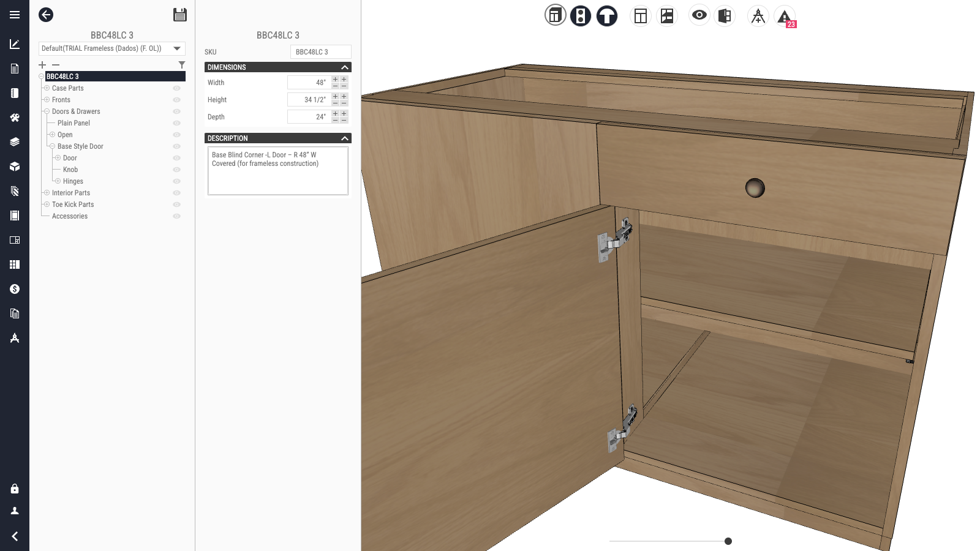Open the door panel sidebar icon
The width and height of the screenshot is (980, 551).
click(15, 216)
